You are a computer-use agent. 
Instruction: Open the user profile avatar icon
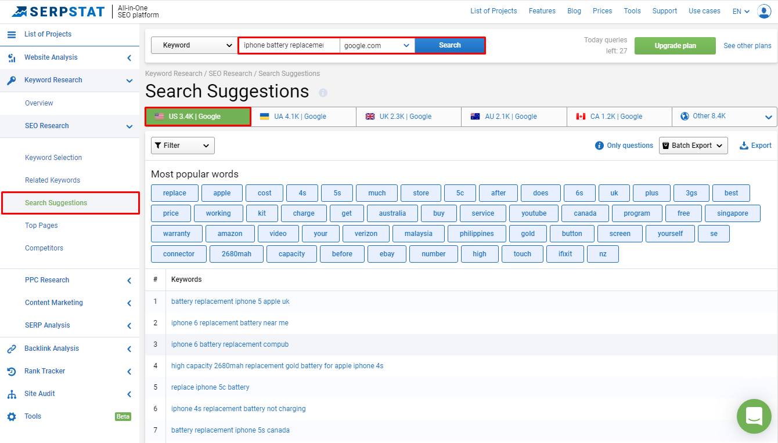pos(764,11)
